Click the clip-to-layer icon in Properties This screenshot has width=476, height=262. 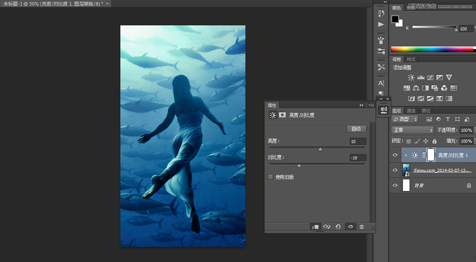click(x=315, y=227)
